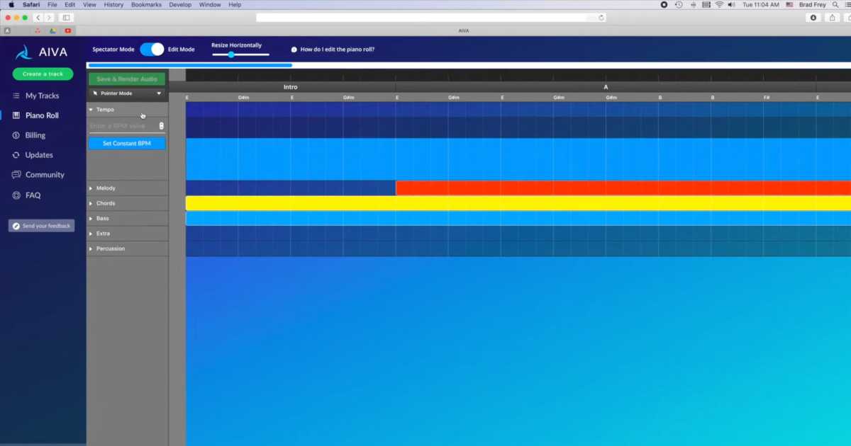851x446 pixels.
Task: Click the Resize Horizontally slider handle
Action: tap(231, 55)
